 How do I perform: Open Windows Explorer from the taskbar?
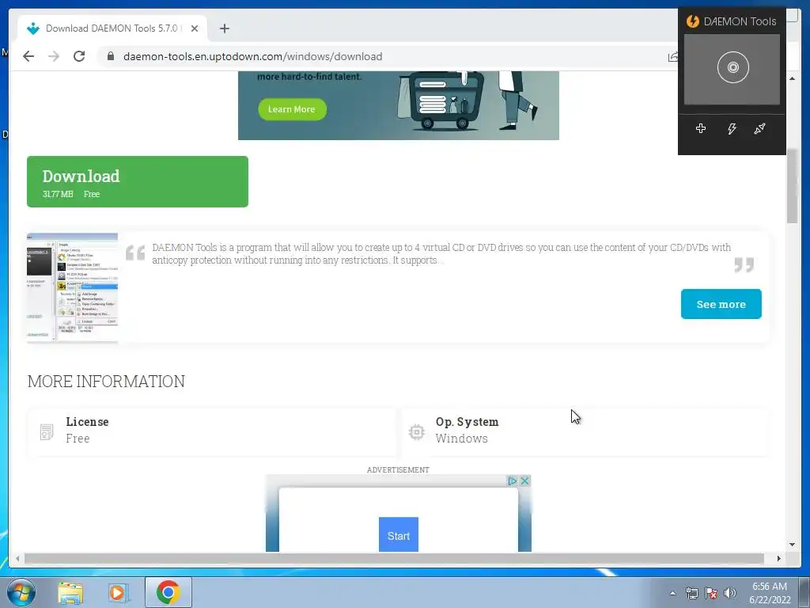point(70,592)
